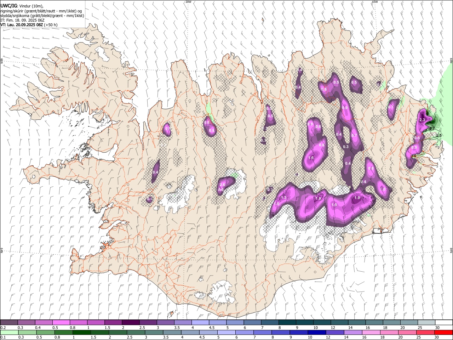Click the 15W longitude label at map top
Image resolution: width=453 pixels, height=340 pixels.
(x=375, y=2)
